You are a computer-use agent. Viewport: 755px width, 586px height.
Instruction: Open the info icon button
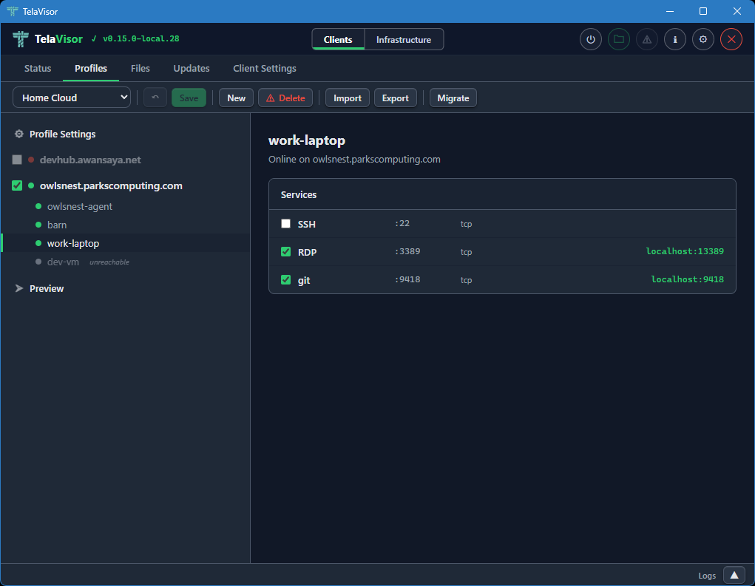coord(675,39)
